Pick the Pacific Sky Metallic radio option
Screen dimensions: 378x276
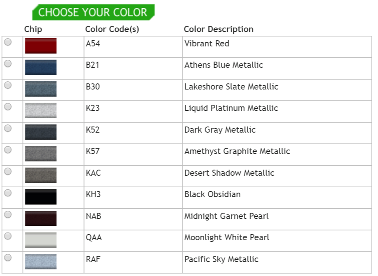(x=8, y=258)
